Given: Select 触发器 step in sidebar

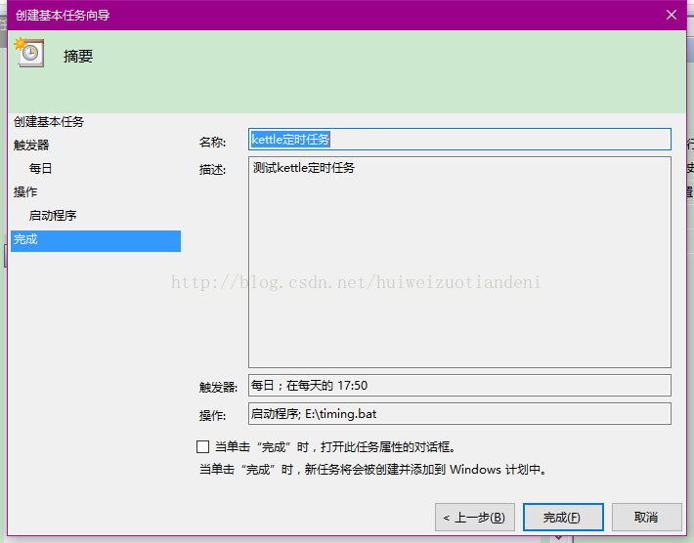Looking at the screenshot, I should click(31, 146).
